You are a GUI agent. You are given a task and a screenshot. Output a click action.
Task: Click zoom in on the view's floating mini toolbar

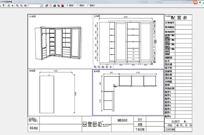pyautogui.click(x=95, y=67)
